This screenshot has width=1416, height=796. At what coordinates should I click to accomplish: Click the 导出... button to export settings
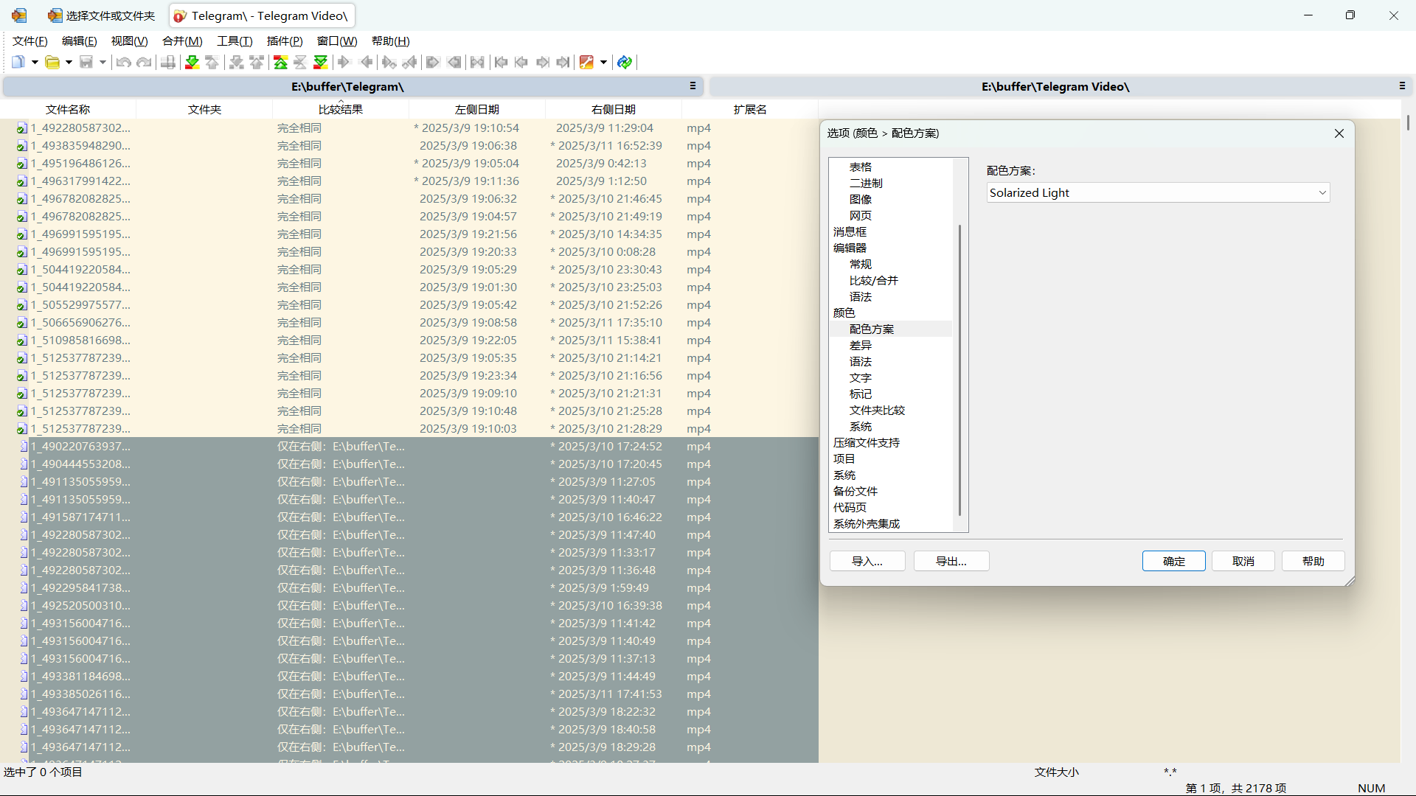951,561
